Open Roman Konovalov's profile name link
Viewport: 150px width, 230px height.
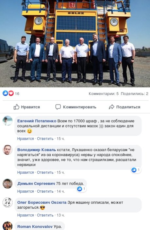pos(35,227)
